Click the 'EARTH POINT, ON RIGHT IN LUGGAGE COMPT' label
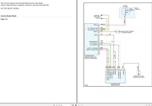 point(127,32)
